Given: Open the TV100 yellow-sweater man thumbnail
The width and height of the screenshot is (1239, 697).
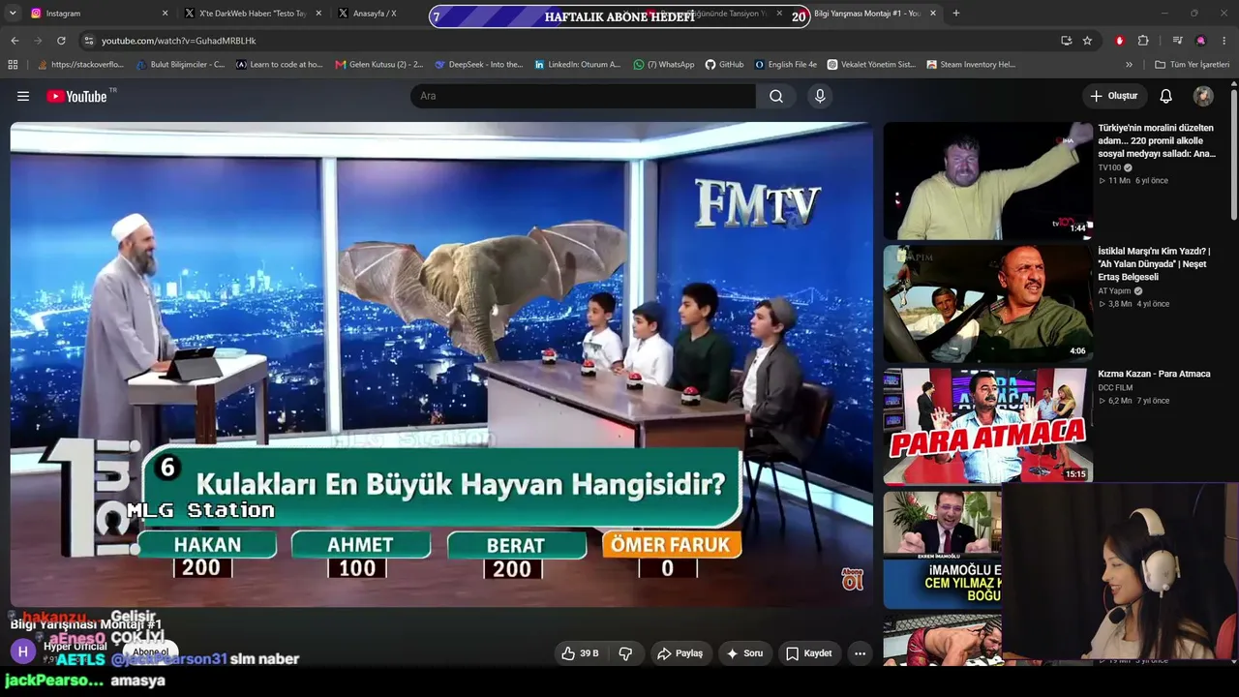Looking at the screenshot, I should (988, 181).
